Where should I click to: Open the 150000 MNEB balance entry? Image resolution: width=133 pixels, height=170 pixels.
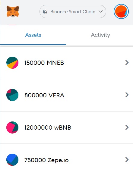pos(67,63)
